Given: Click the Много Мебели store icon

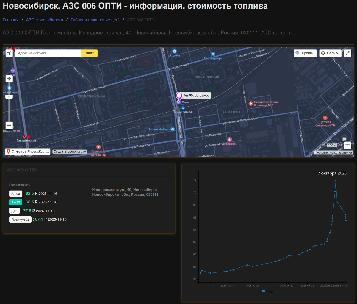Looking at the screenshot, I should (173, 129).
